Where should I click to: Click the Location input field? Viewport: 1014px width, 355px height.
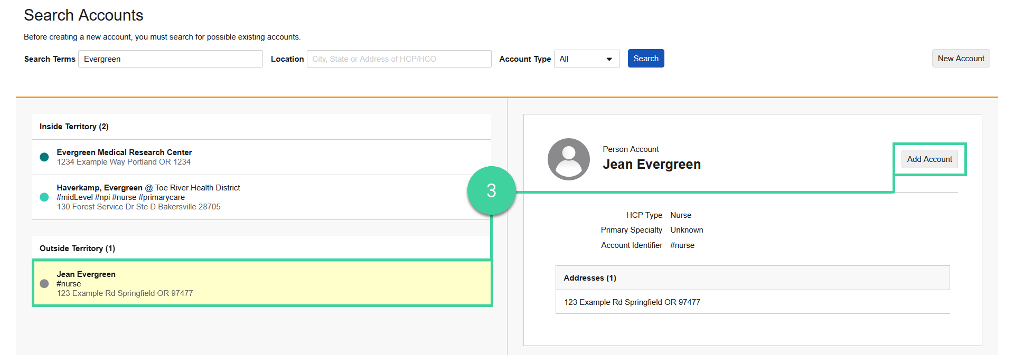pyautogui.click(x=399, y=59)
